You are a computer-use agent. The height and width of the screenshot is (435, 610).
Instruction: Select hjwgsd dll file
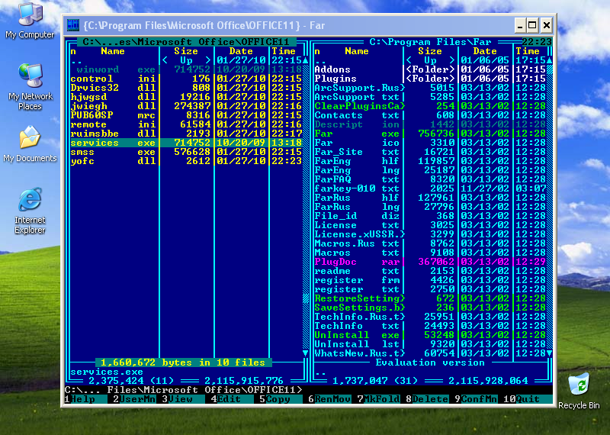click(x=186, y=97)
